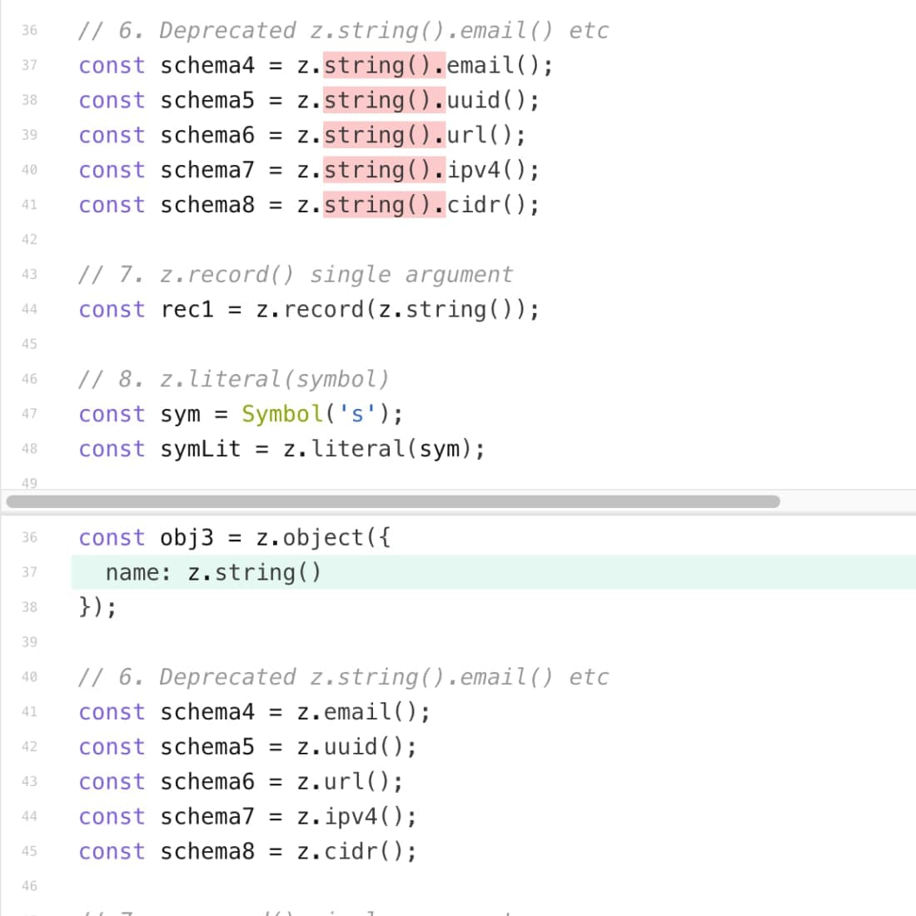Click line 'const rec1 = z.record(z.string());'
The height and width of the screenshot is (916, 916).
(309, 310)
